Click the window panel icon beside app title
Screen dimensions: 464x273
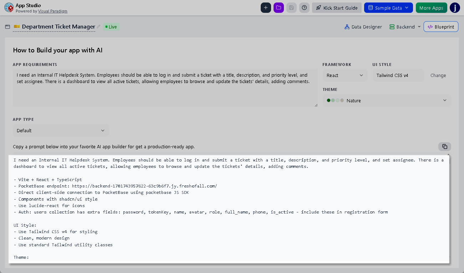coord(7,27)
